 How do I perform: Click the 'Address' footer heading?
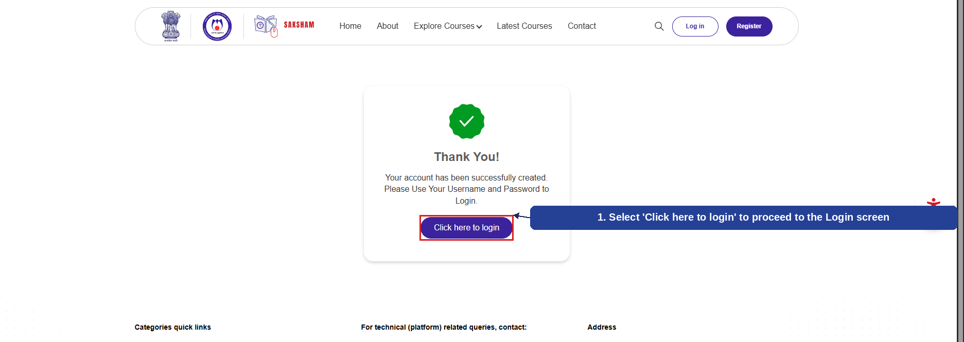pos(602,327)
